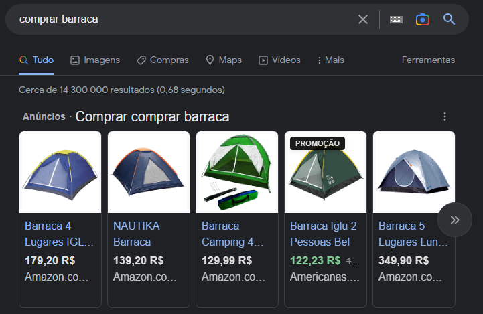Search by image with the camera icon
Image resolution: width=483 pixels, height=314 pixels.
tap(422, 19)
